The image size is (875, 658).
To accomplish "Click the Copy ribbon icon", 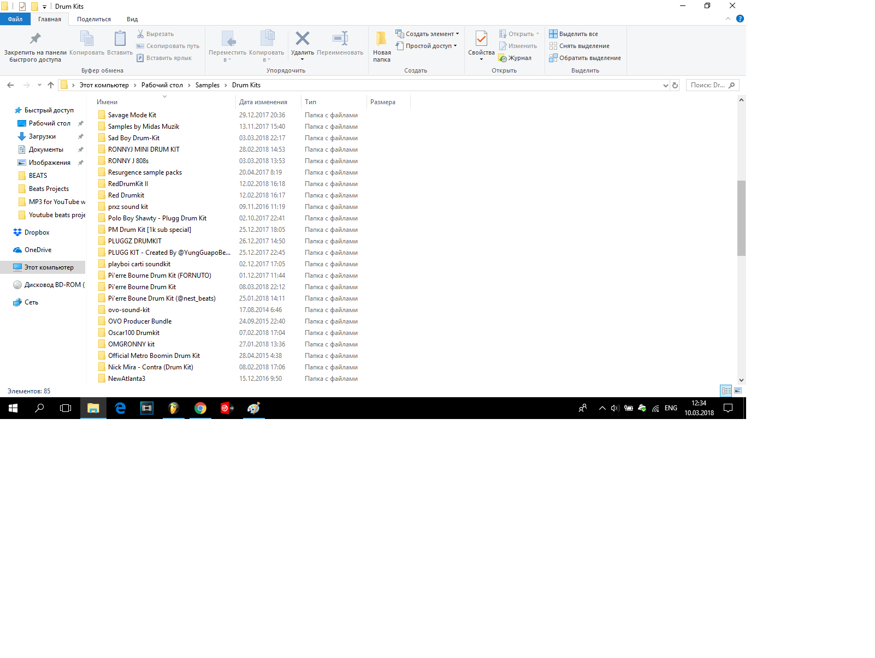I will 87,38.
